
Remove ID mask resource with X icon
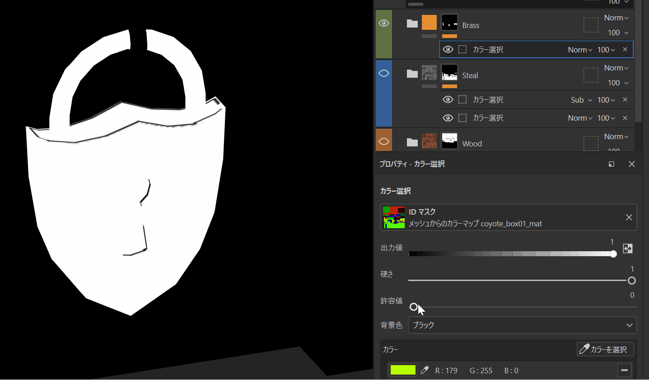tap(629, 217)
